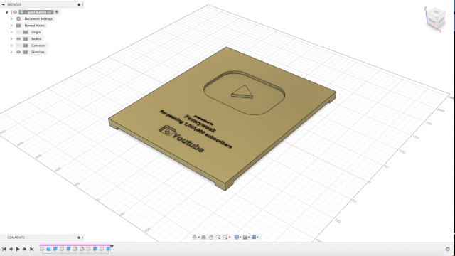Viewport: 455px width, 256px height.
Task: Click first sketch feature in timeline
Action: point(42,249)
